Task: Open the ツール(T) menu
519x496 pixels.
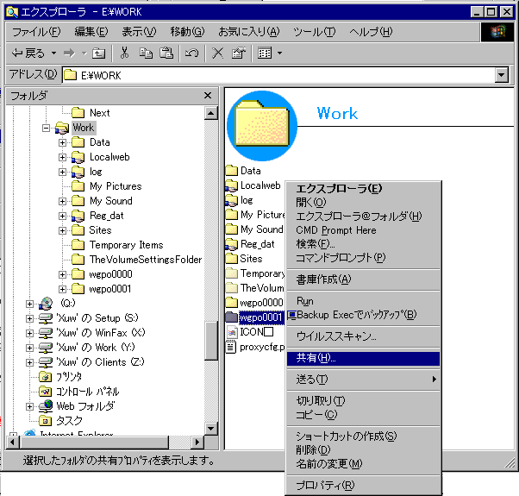Action: [x=314, y=32]
